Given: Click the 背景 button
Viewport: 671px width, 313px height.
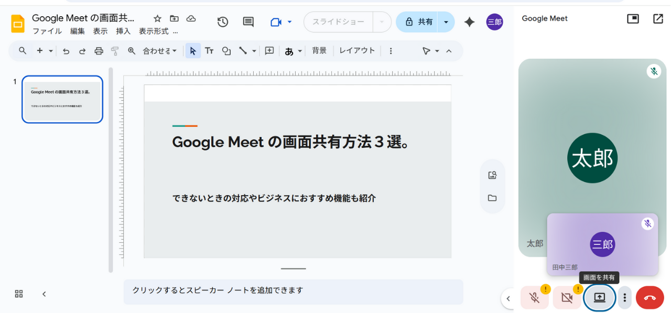Looking at the screenshot, I should click(x=319, y=51).
